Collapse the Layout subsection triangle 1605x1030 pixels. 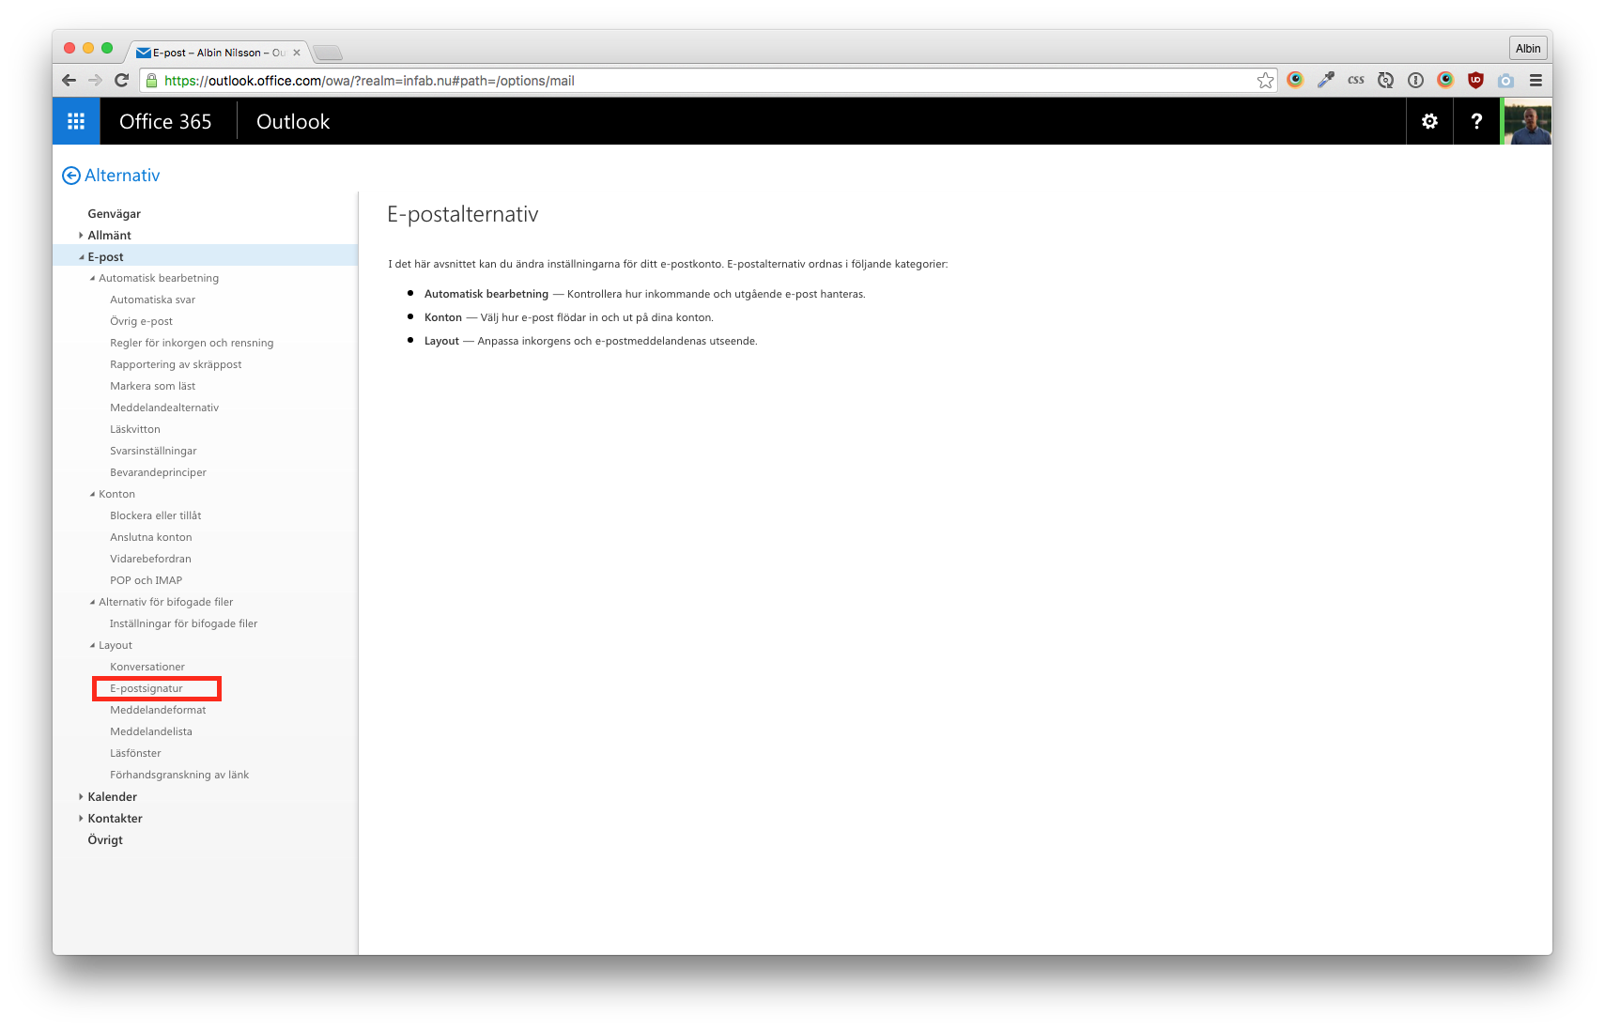(x=92, y=646)
